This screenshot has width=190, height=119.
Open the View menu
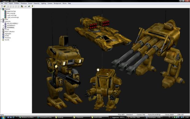tap(6, 3)
